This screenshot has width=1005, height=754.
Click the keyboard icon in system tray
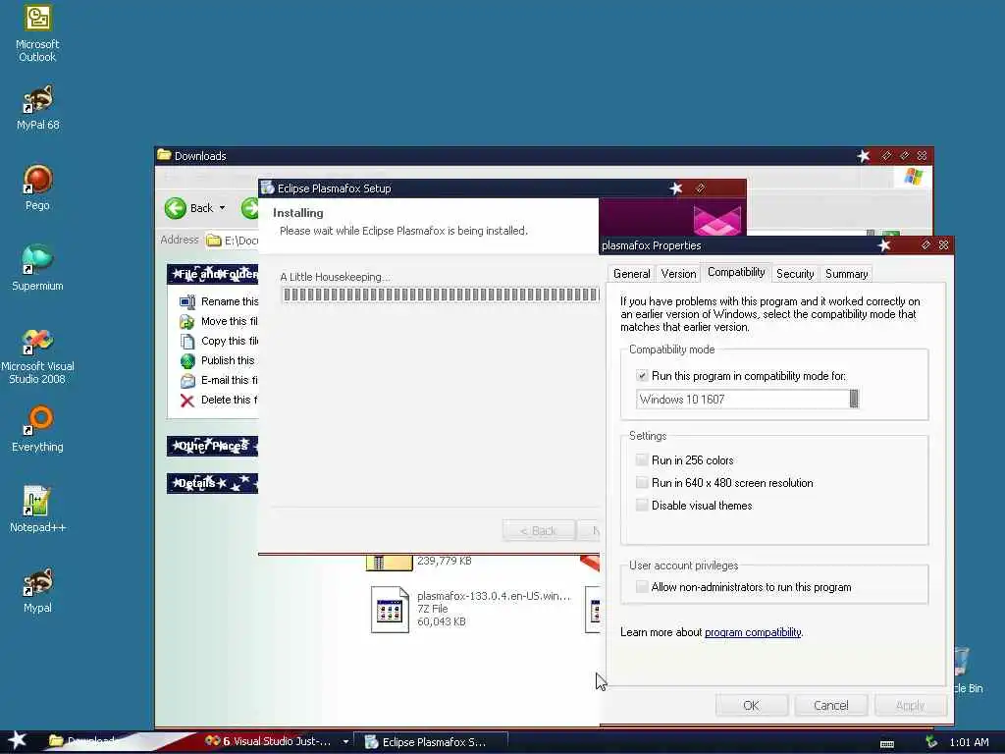coord(887,744)
